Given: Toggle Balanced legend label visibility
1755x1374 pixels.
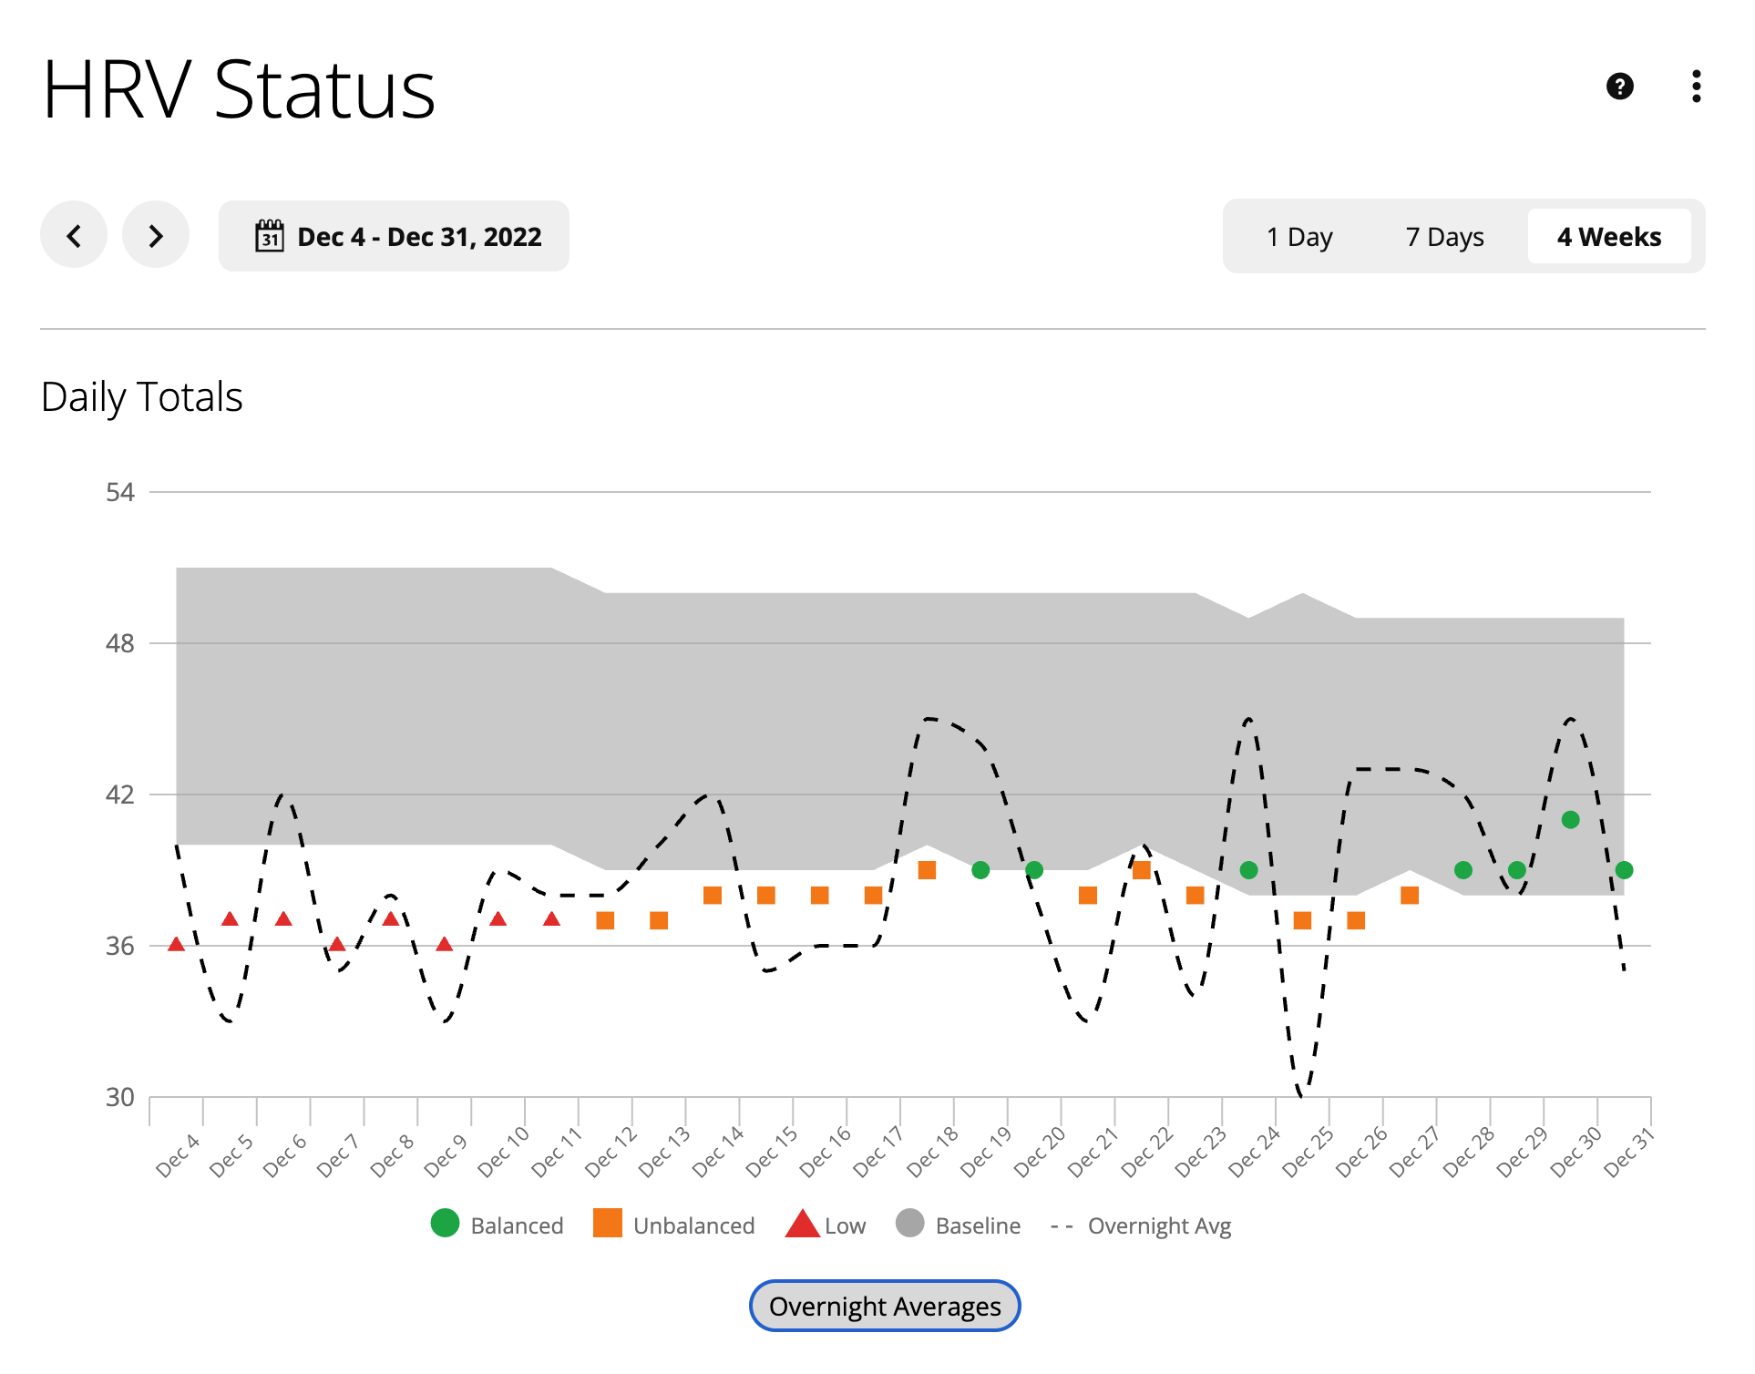Looking at the screenshot, I should (517, 1225).
